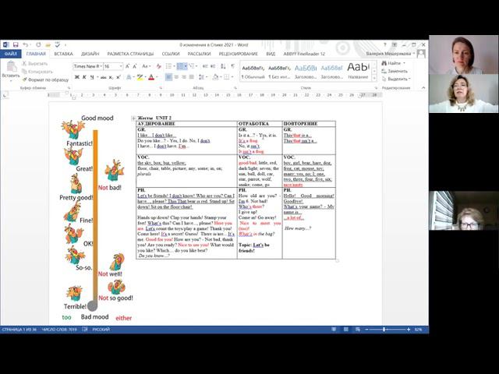Decrease paragraph indent
Image resolution: width=499 pixels, height=374 pixels.
pyautogui.click(x=204, y=66)
